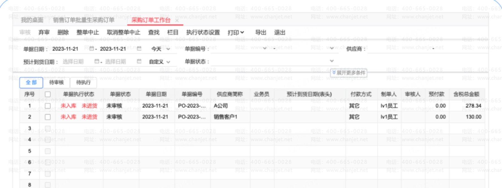Viewport: 502px width, 188px height.
Task: Click 导出 to export the list
Action: (261, 32)
